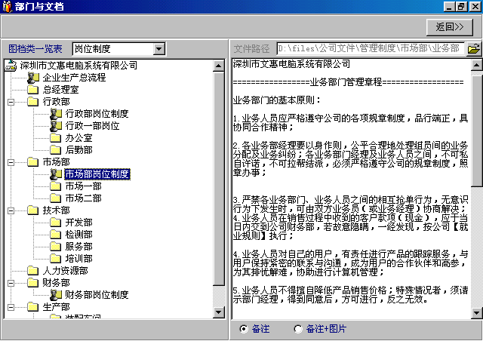Select the 企业生产总流程 tree item
Image resolution: width=483 pixels, height=341 pixels.
click(74, 78)
